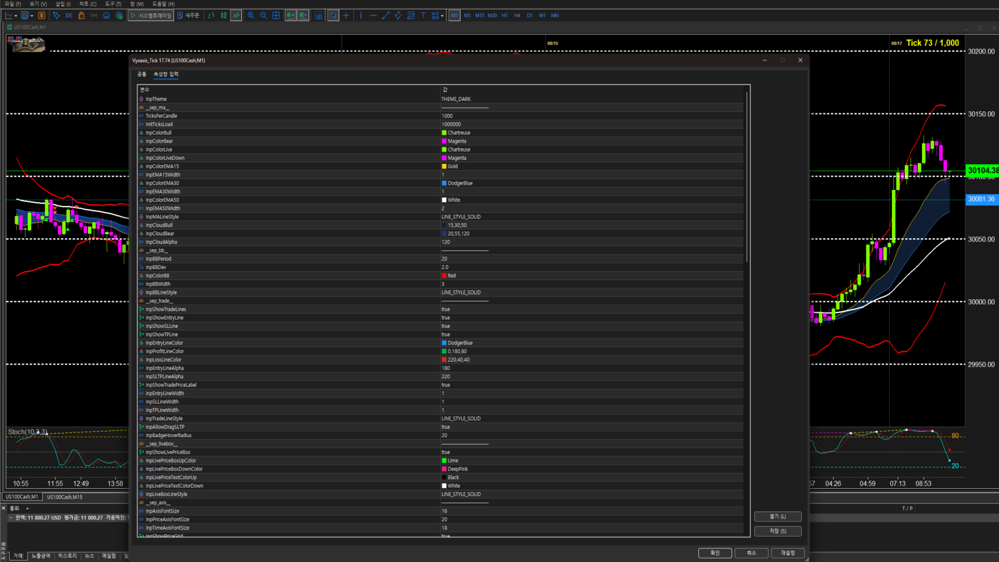999x562 pixels.
Task: Cancel the dialog with 취소 button
Action: [751, 553]
